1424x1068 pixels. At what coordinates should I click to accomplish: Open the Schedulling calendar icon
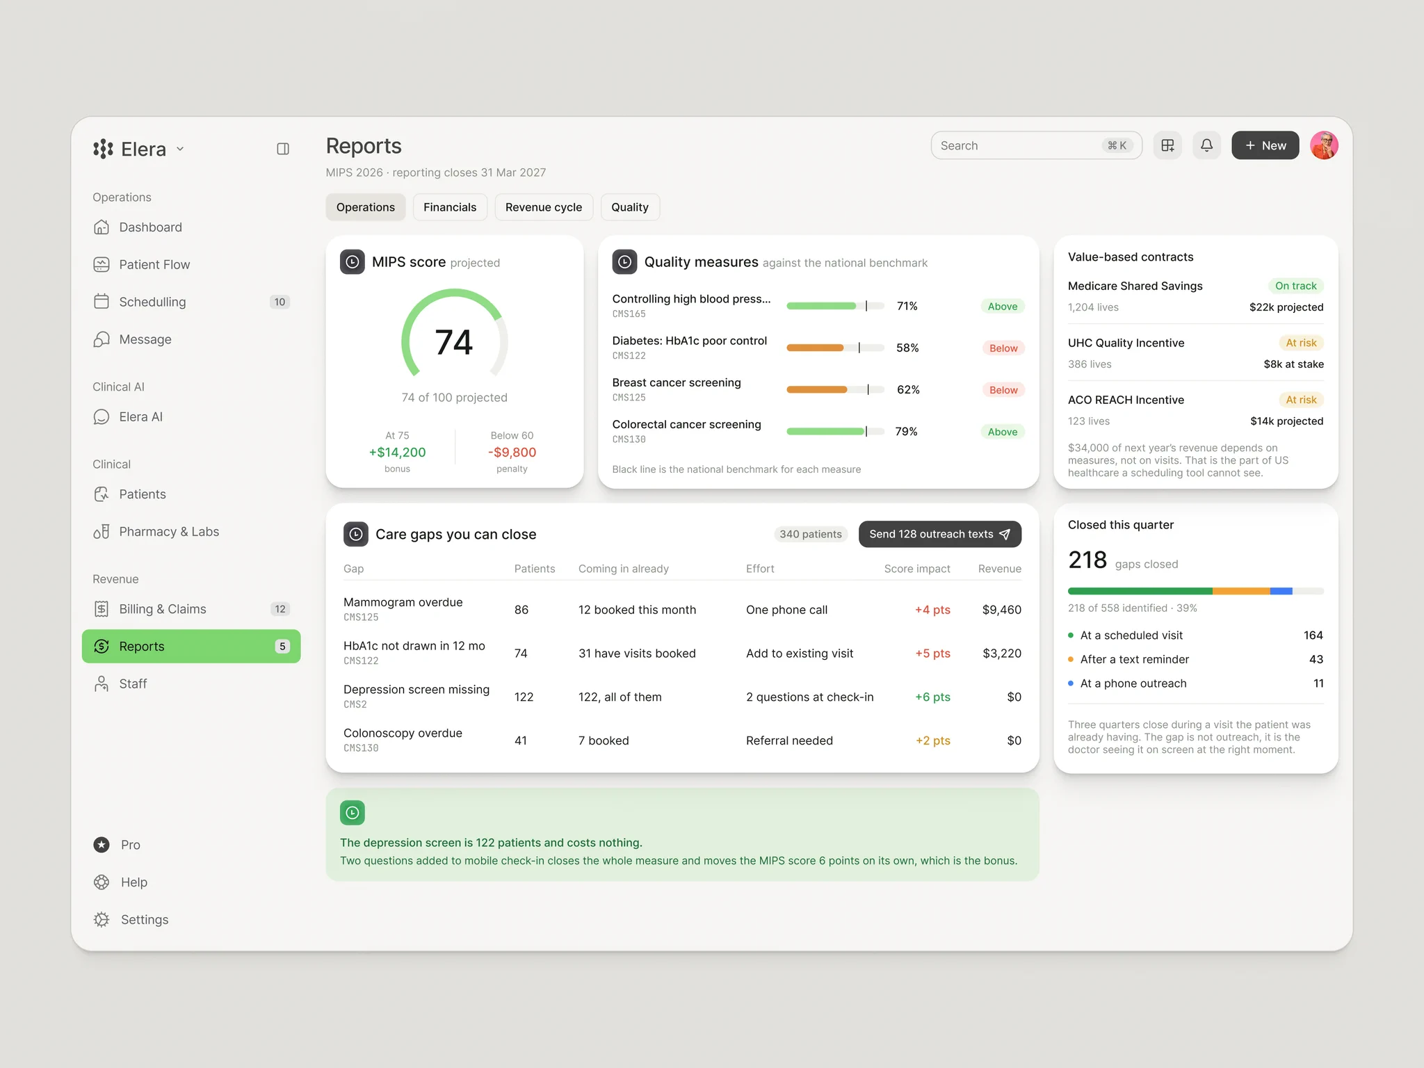pyautogui.click(x=102, y=302)
